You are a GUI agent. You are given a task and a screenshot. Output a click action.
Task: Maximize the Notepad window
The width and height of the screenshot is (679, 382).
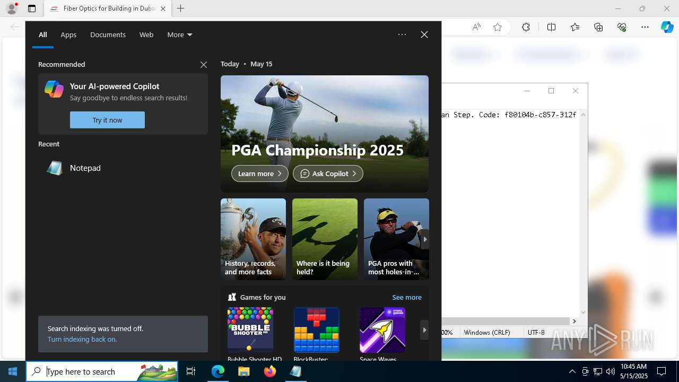tap(551, 91)
